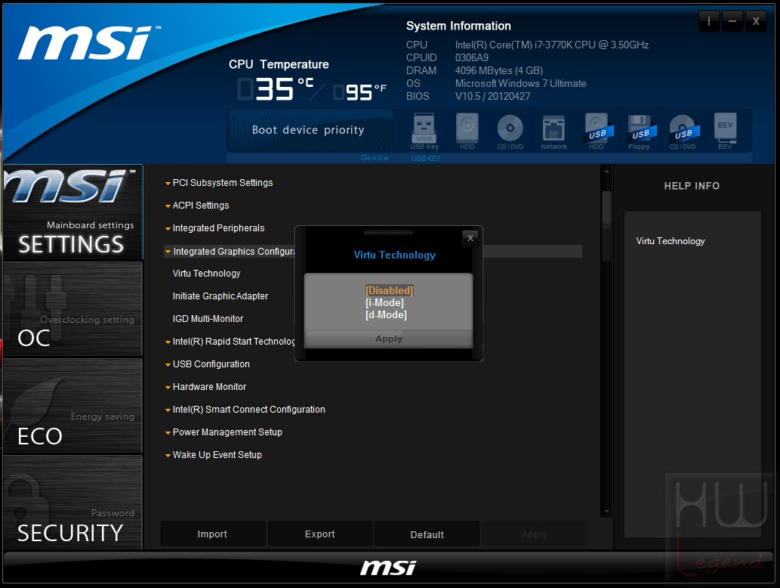Viewport: 780px width, 588px height.
Task: Open the ECO energy saving tab
Action: (x=73, y=405)
